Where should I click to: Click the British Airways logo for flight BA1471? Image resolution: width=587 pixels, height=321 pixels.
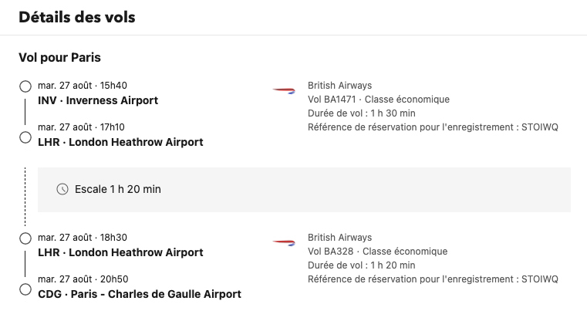pos(284,90)
